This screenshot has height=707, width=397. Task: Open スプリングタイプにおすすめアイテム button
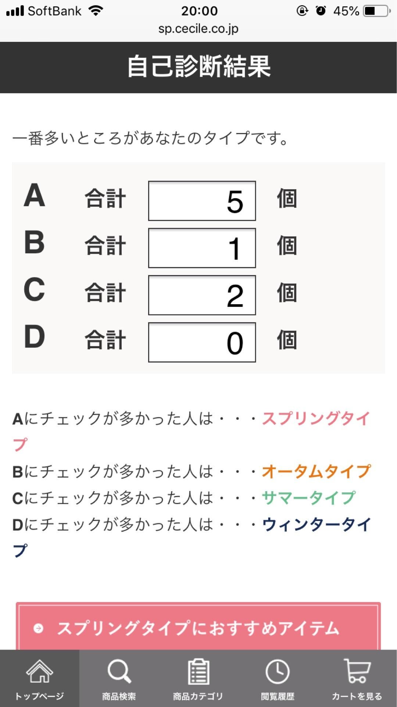[198, 627]
